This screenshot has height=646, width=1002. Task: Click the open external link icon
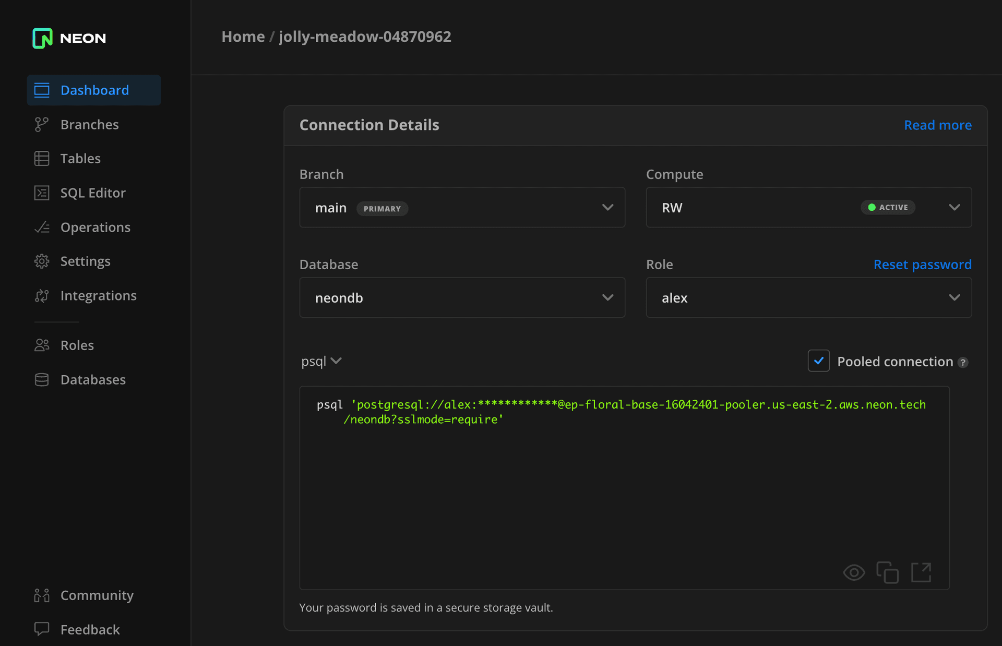pos(921,571)
